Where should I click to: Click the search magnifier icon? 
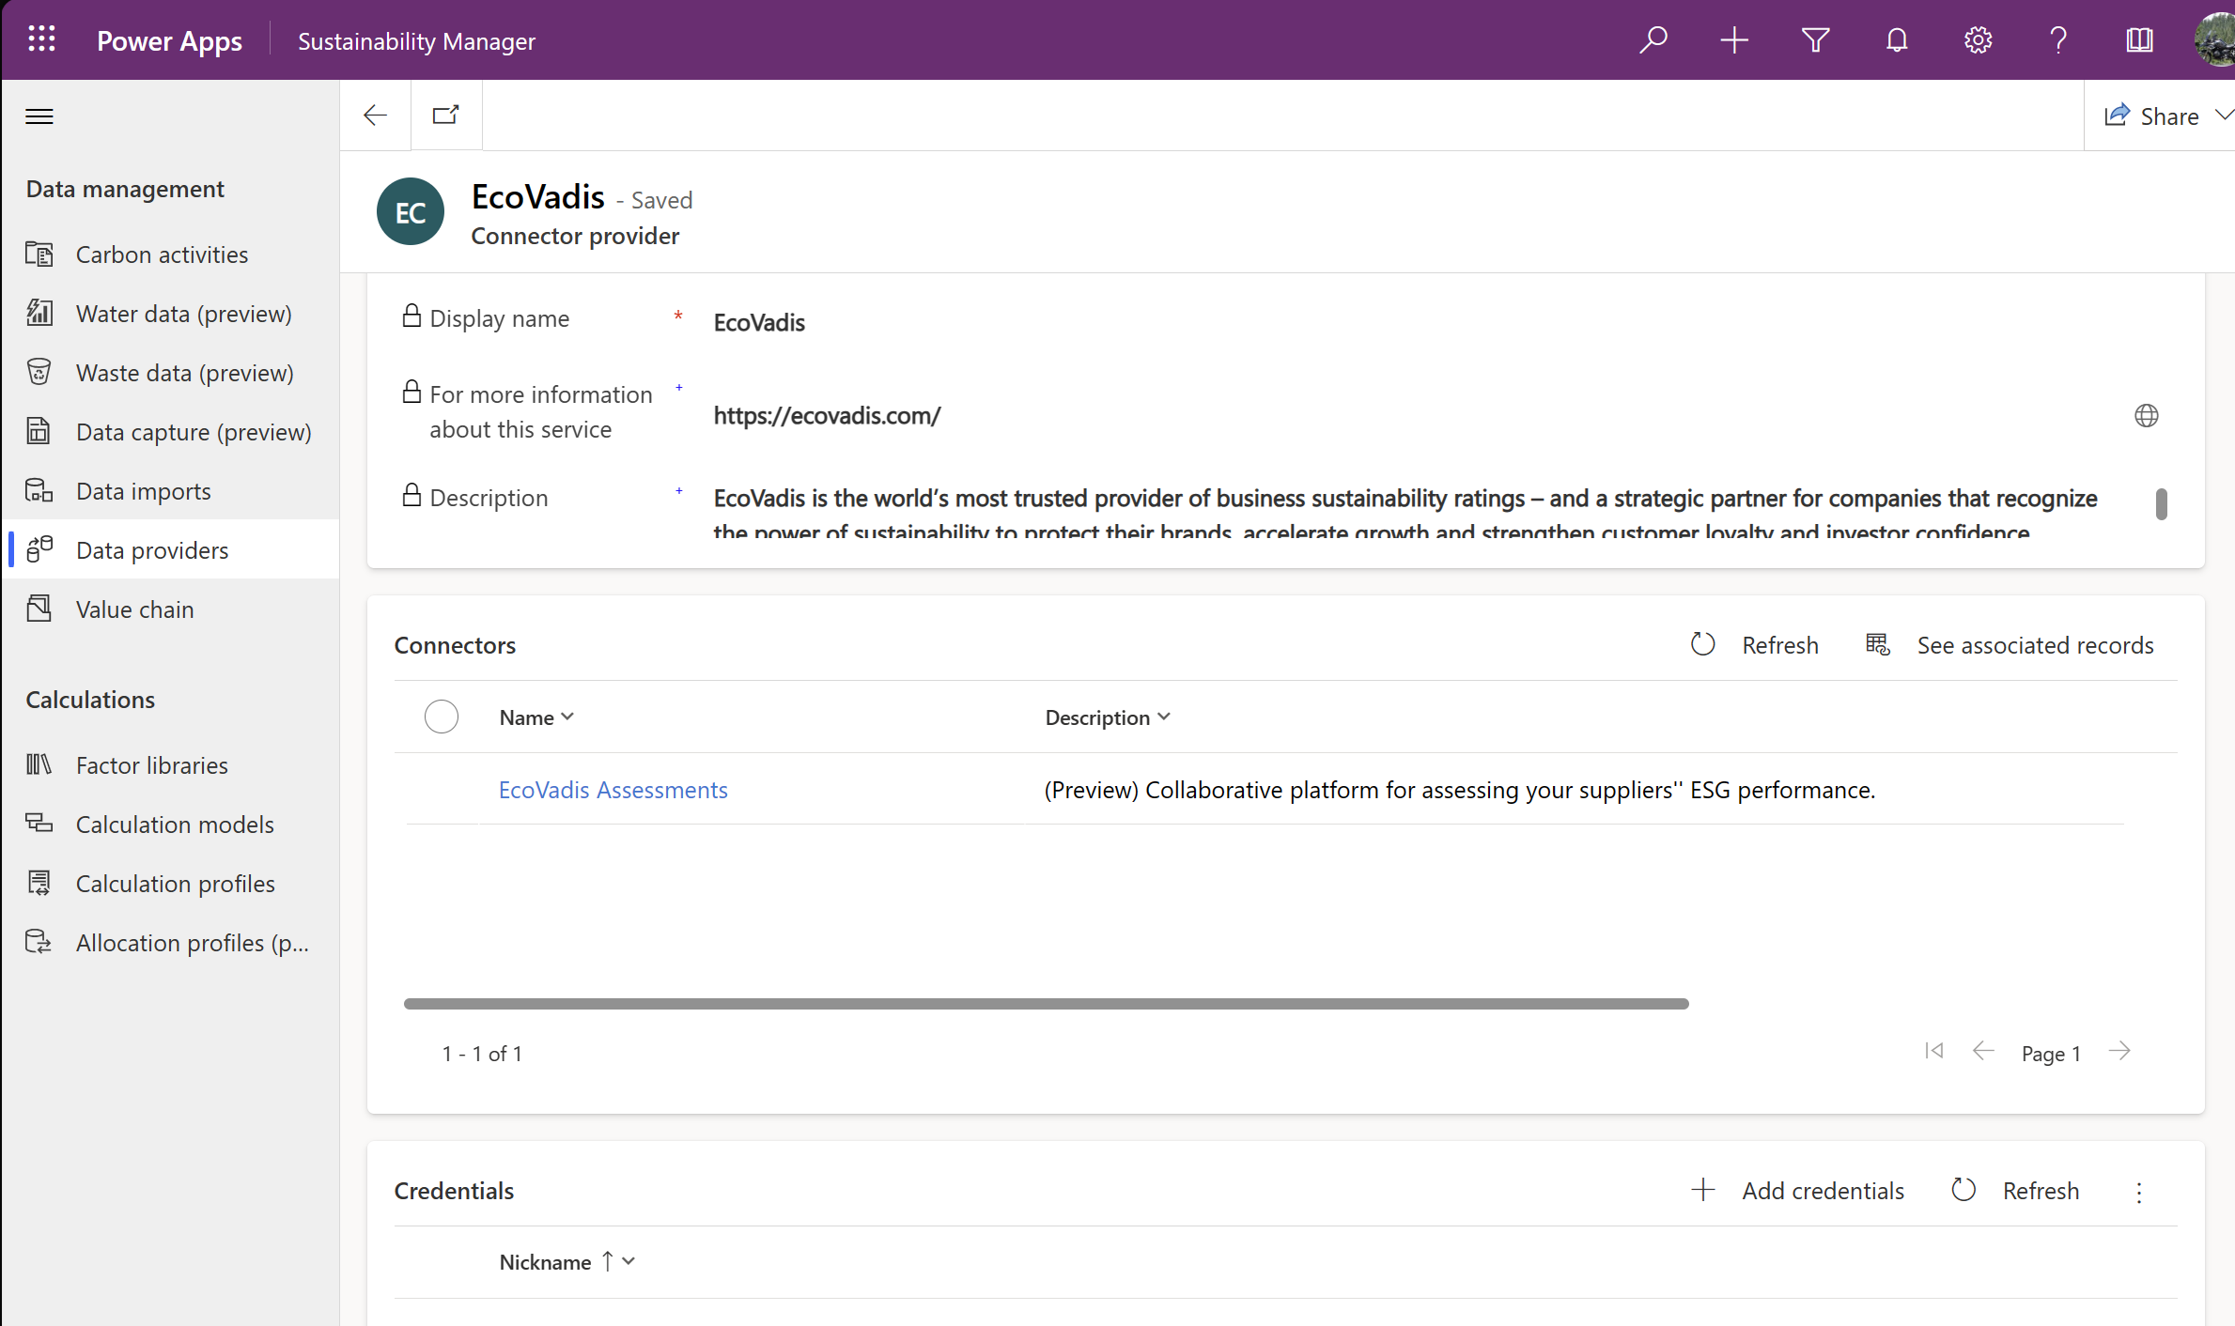coord(1653,40)
